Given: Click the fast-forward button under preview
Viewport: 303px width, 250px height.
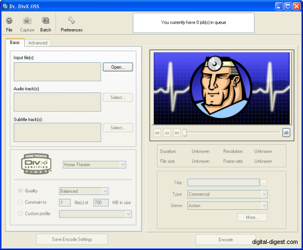Looking at the screenshot, I should tap(177, 133).
